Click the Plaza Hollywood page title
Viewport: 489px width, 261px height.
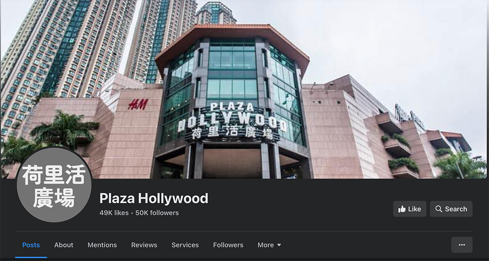point(154,198)
